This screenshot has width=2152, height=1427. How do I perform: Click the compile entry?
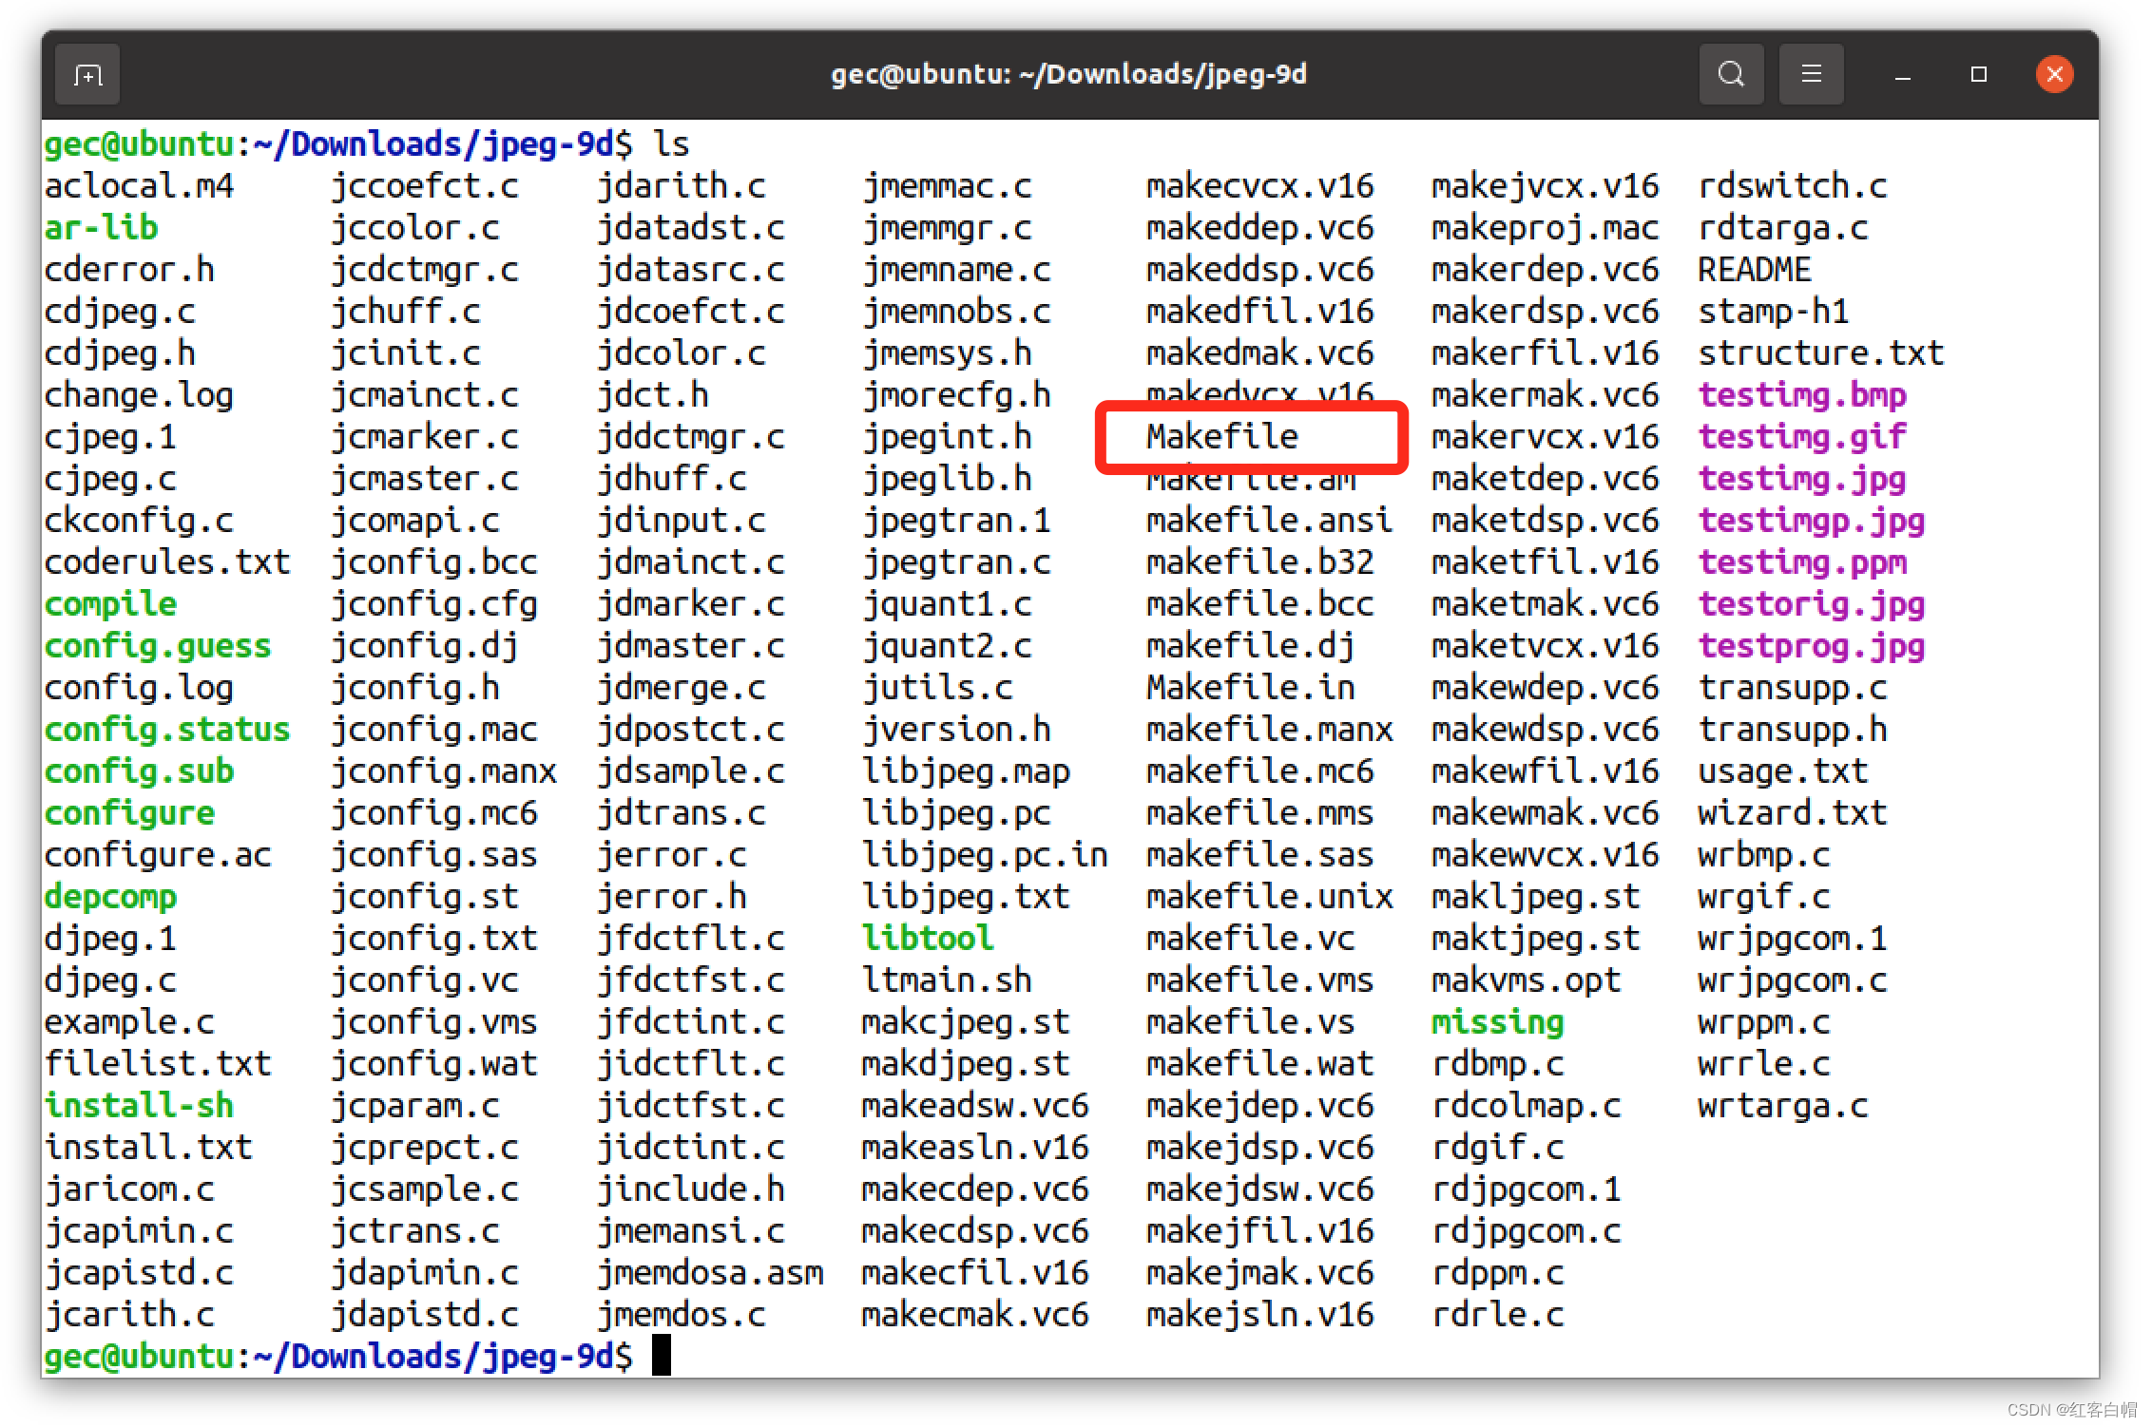click(110, 604)
